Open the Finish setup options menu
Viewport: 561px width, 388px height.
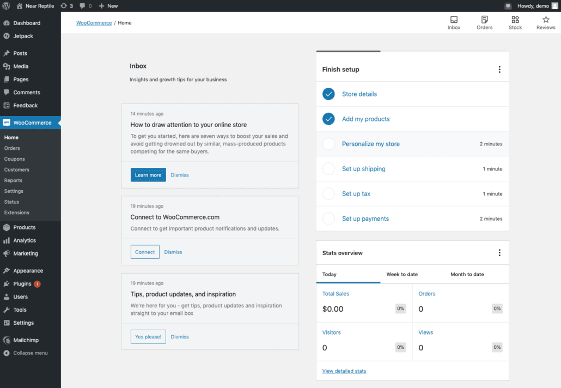[x=499, y=69]
